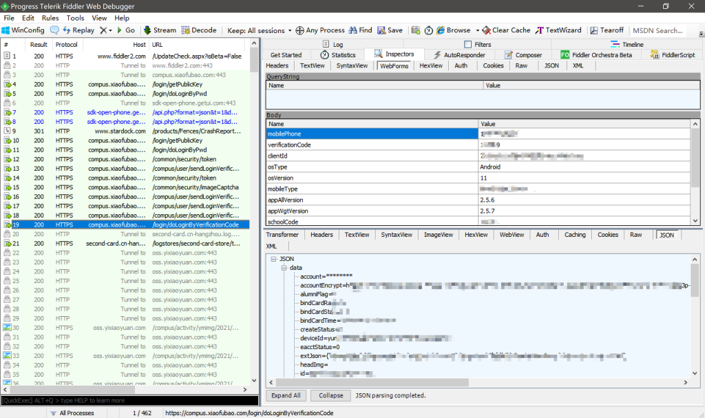Collapse the data node in JSON tree
This screenshot has height=418, width=705.
(x=284, y=268)
